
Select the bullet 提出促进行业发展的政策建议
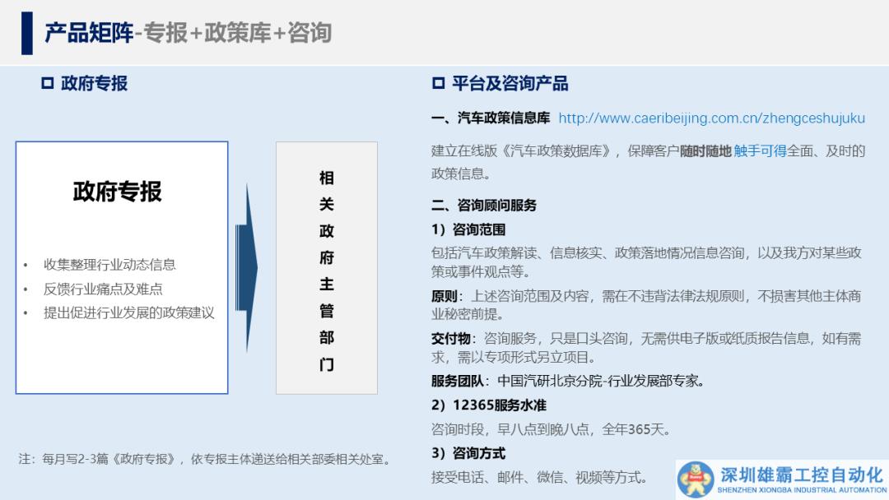(128, 312)
